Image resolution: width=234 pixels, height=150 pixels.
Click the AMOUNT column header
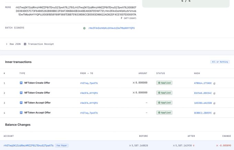pos(143,73)
